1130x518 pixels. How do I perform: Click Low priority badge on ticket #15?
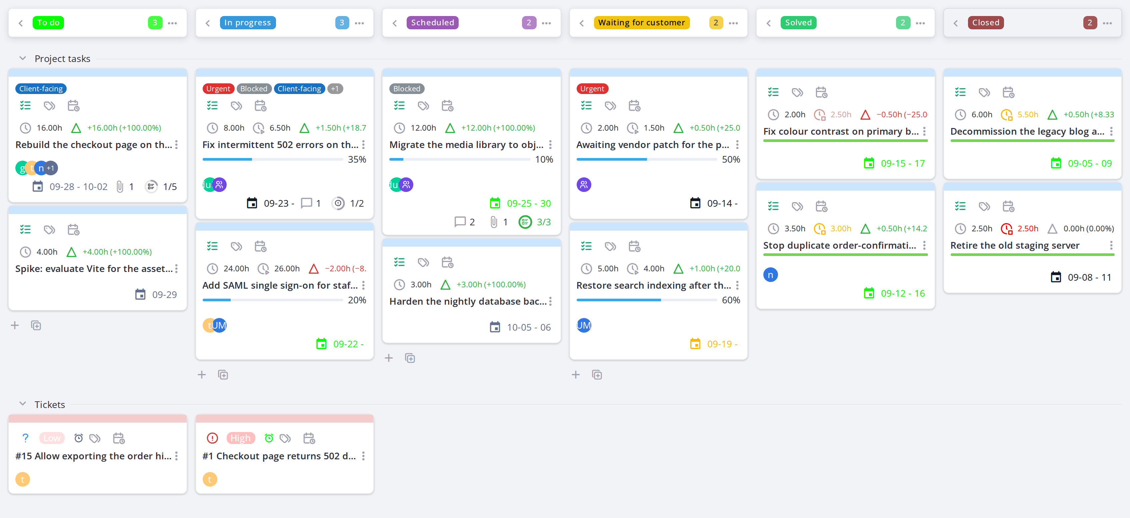(x=52, y=438)
